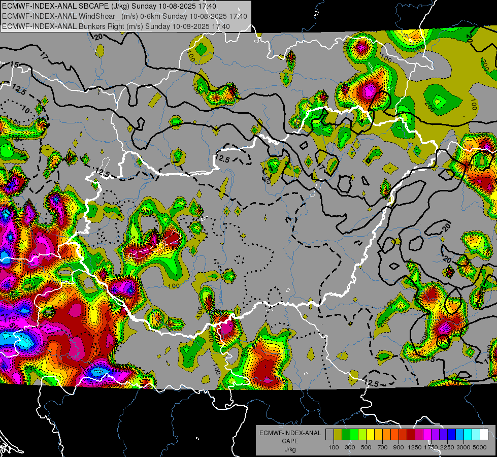Click the legend tick label 700
The image size is (497, 457).
[x=383, y=447]
